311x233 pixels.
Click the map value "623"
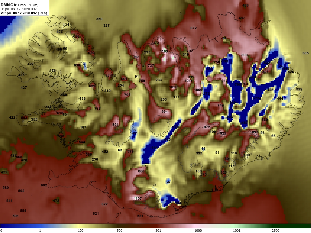[224, 172]
